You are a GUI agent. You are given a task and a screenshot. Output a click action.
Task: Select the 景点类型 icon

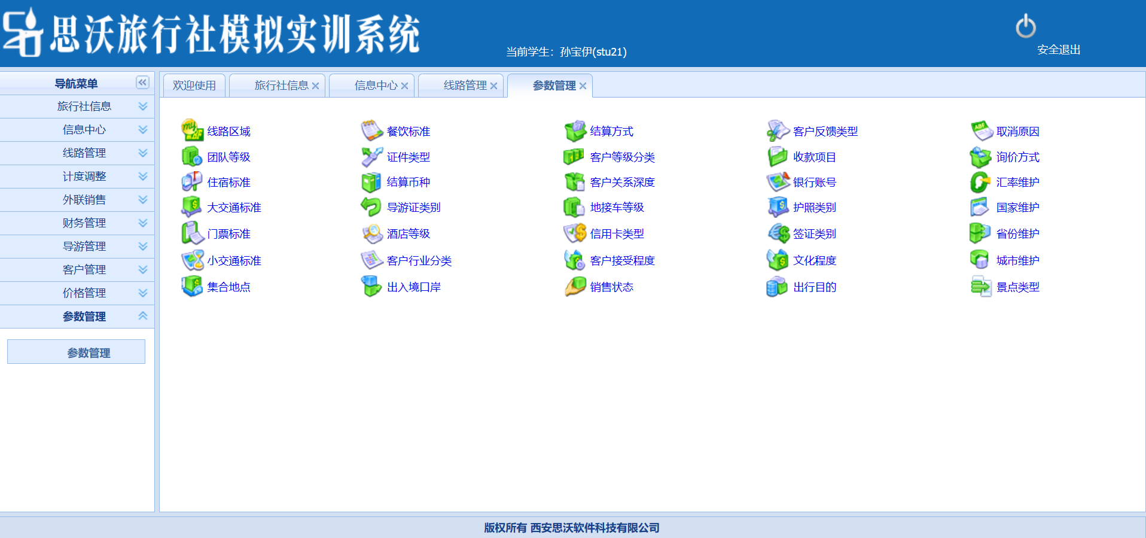point(980,287)
